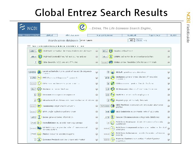Click the SNP database icon
Viewport: 193px width, 144px height.
(x=39, y=111)
